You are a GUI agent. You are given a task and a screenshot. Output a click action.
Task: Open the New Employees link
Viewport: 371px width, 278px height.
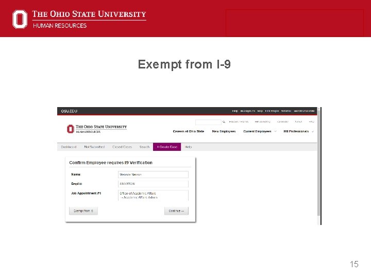pos(224,131)
